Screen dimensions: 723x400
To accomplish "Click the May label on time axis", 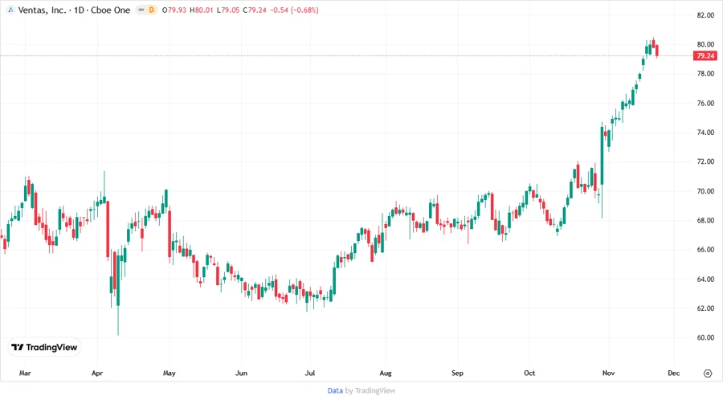I will coord(170,373).
